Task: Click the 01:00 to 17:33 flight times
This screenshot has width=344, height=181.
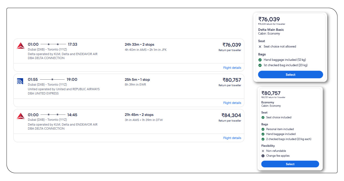Action: click(52, 44)
